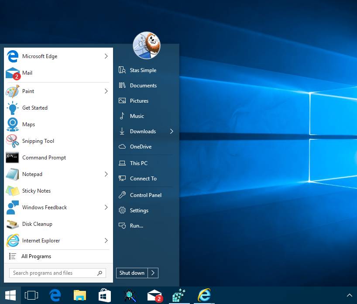Open the Command Prompt console icon
This screenshot has width=357, height=304.
pyautogui.click(x=12, y=158)
